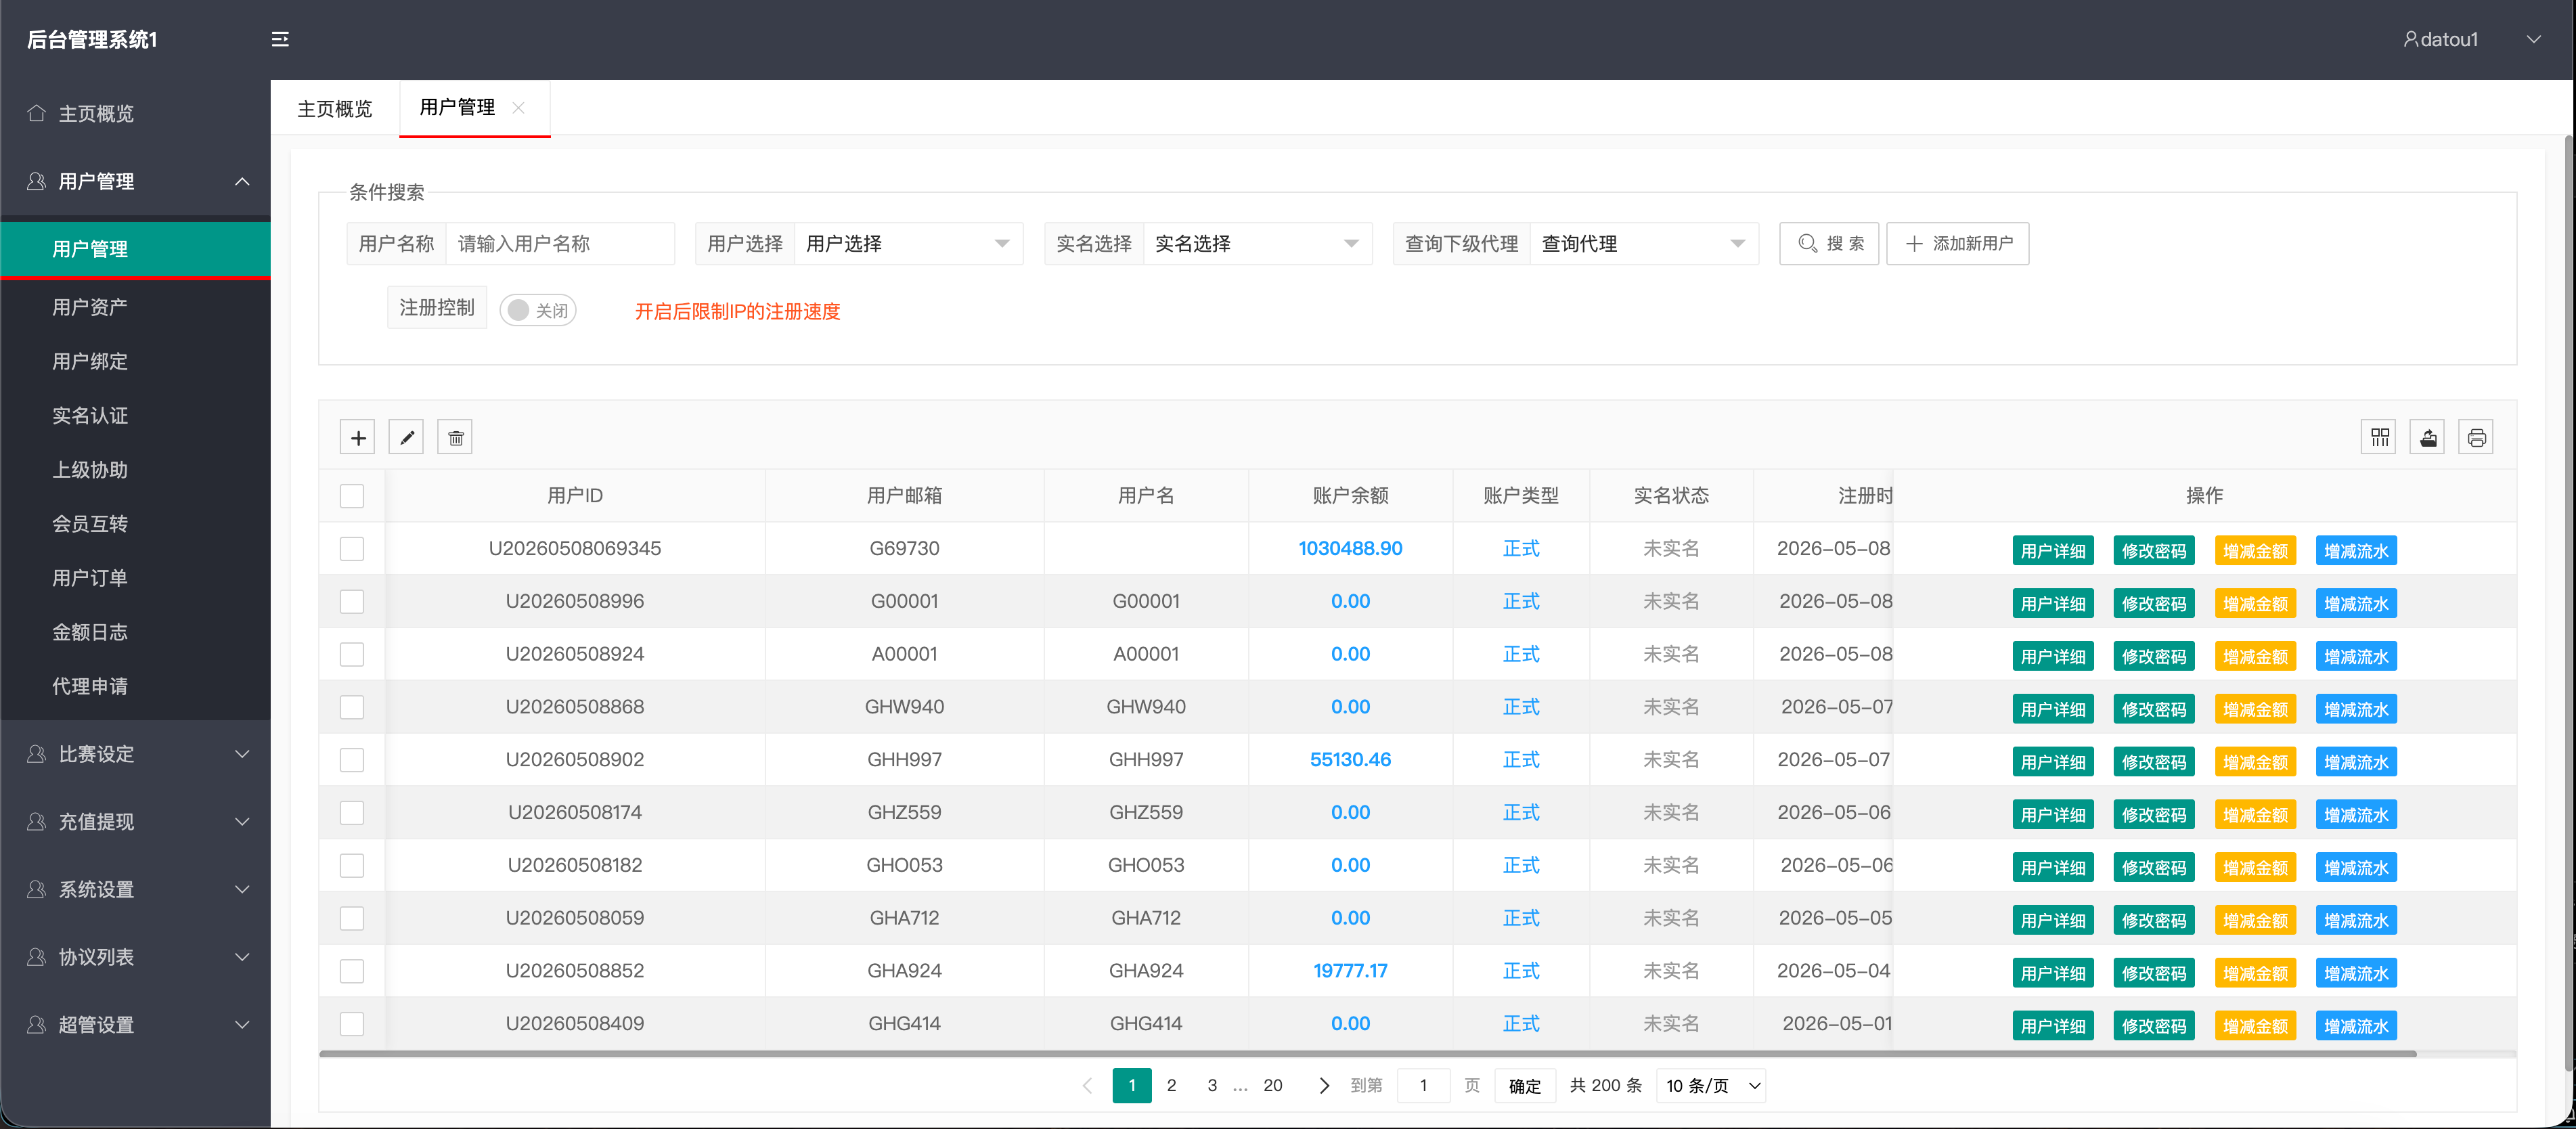
Task: Click the icon beside 系统设置
Action: 36,889
